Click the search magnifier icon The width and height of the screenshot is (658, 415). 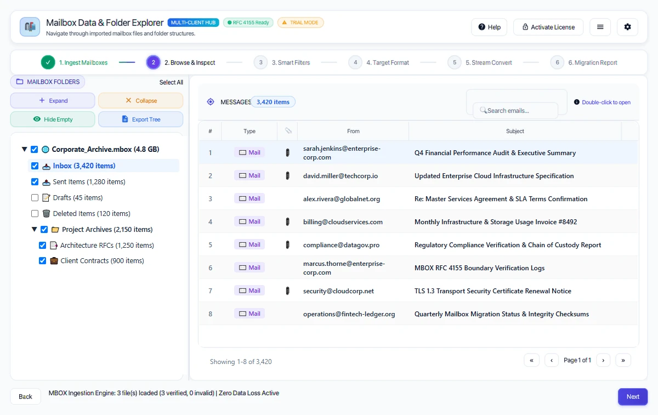point(483,110)
